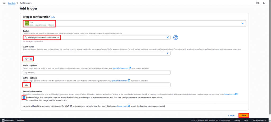Click the Prefix optional input field
Image resolution: width=271 pixels, height=122 pixels.
coord(97,72)
